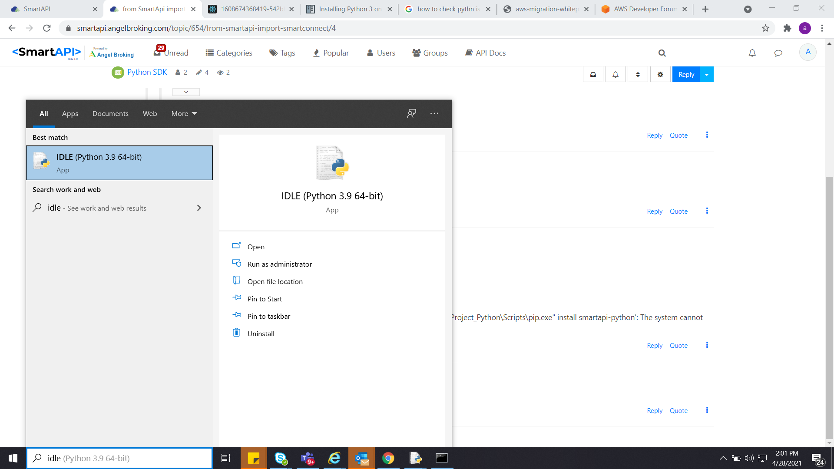The height and width of the screenshot is (469, 834).
Task: Switch to Installing Python 3 tab
Action: tap(349, 9)
